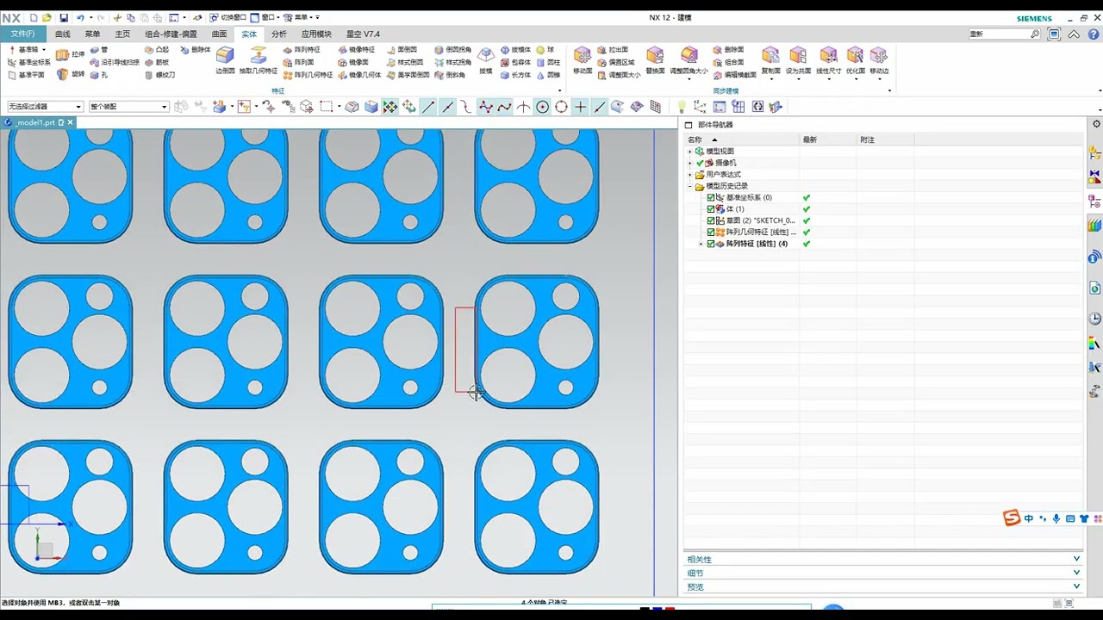This screenshot has height=620, width=1103.
Task: Click the save disk icon in title bar
Action: click(x=63, y=17)
